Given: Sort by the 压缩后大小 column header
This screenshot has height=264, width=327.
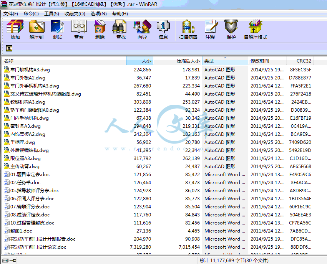Looking at the screenshot, I should coord(178,61).
